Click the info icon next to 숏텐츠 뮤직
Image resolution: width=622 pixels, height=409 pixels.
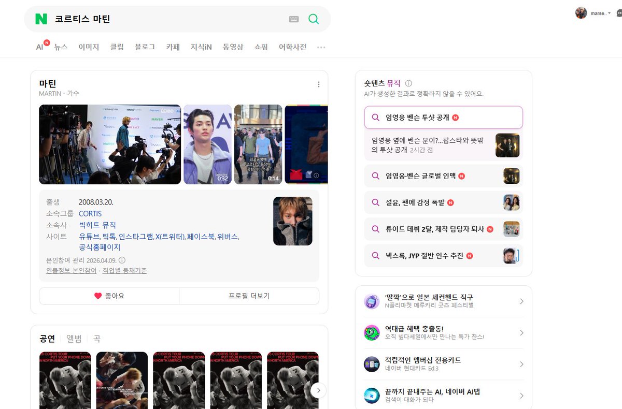[408, 83]
